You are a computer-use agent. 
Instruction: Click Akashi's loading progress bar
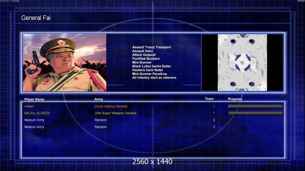pos(255,106)
